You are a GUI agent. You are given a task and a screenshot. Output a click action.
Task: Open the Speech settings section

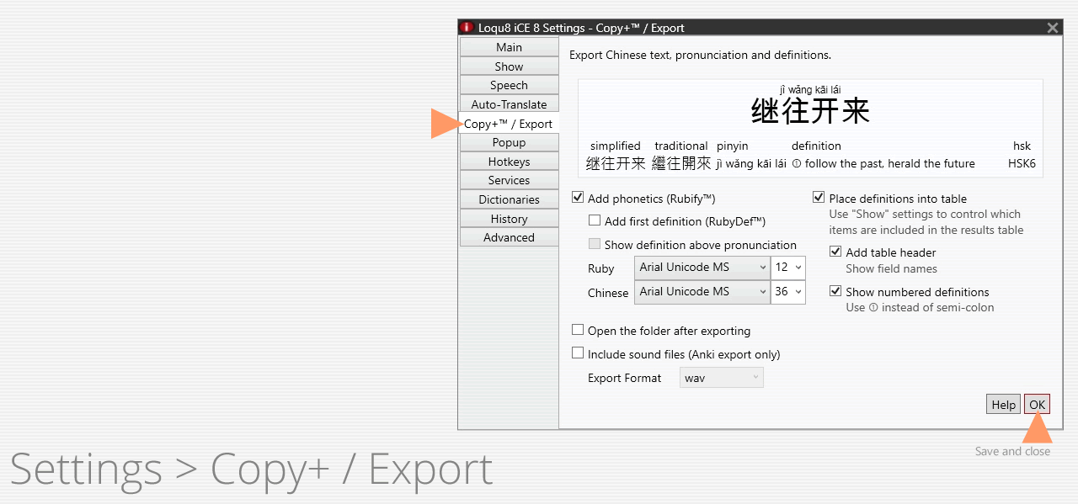click(x=509, y=84)
